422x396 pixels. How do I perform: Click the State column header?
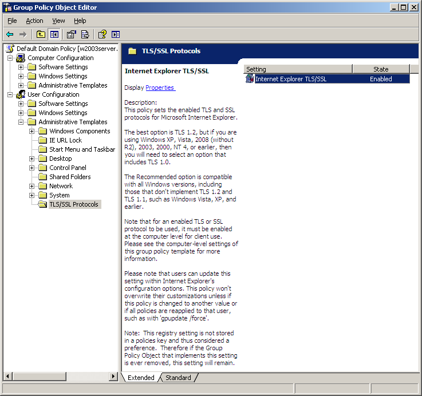coord(381,69)
